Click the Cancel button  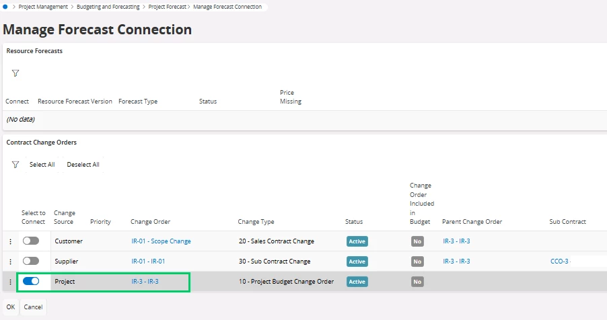(33, 307)
